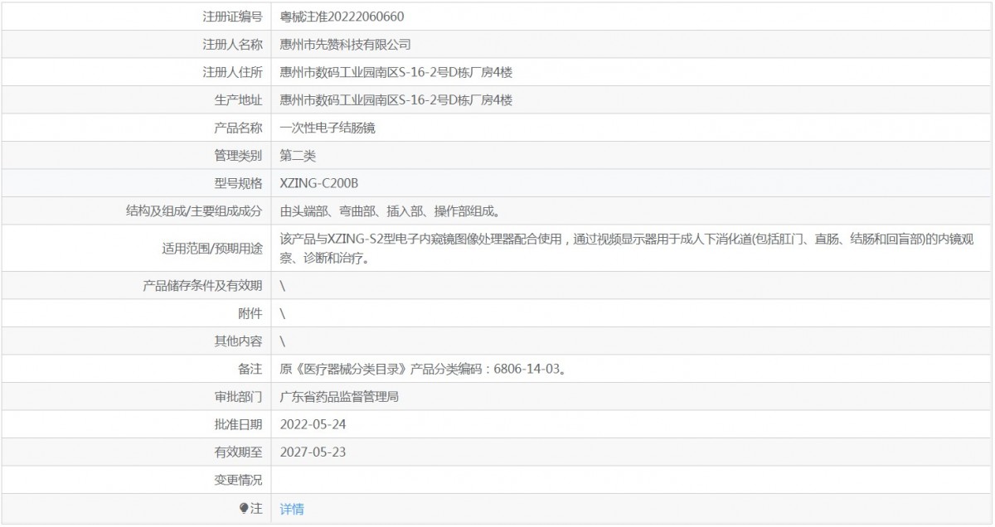Screen dimensions: 995x527
Task: Select approval date 2022-05-24
Action: (313, 424)
